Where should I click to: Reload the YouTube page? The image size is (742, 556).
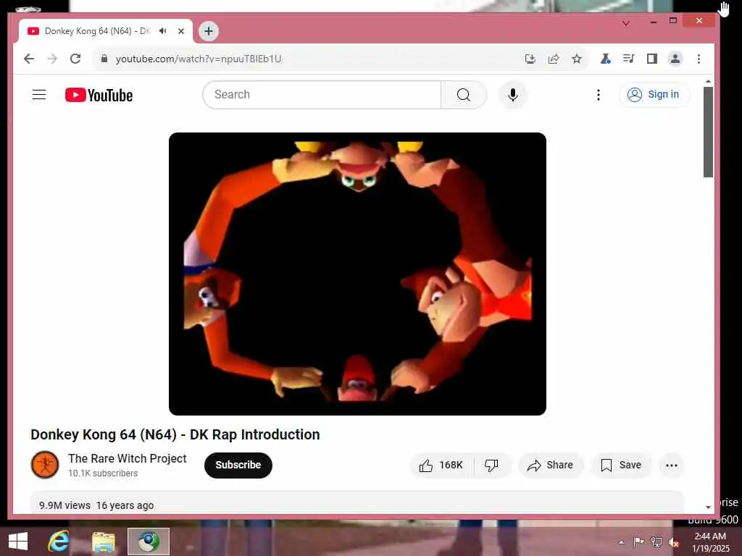tap(75, 59)
